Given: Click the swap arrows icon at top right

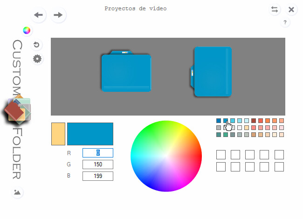Looking at the screenshot, I should pyautogui.click(x=275, y=9).
